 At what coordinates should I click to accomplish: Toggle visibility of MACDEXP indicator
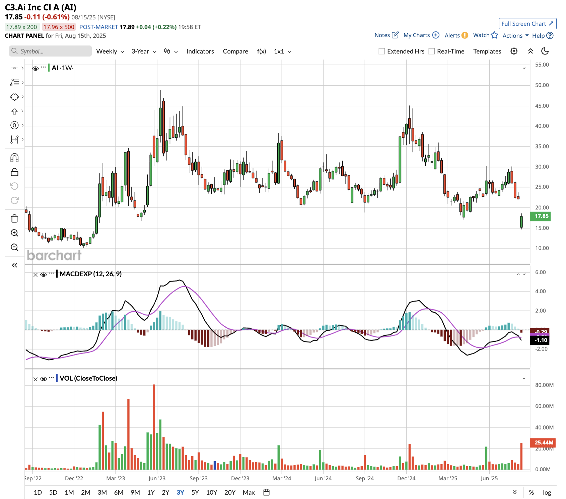pos(43,275)
